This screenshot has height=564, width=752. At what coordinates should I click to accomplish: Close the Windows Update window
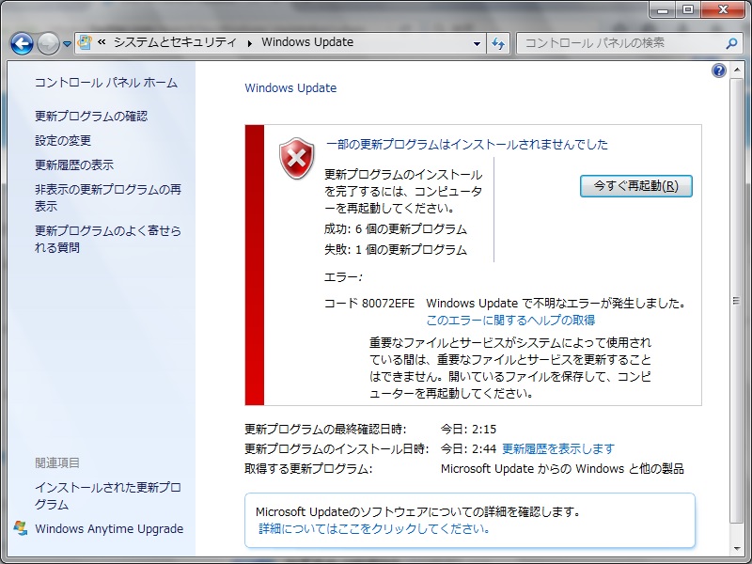tap(723, 10)
